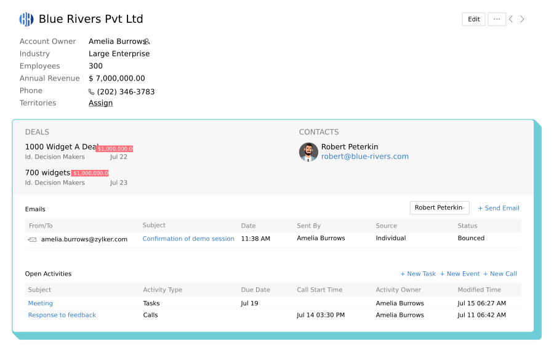Open robert@blue-rivers.com email link
This screenshot has height=352, width=554.
point(364,156)
